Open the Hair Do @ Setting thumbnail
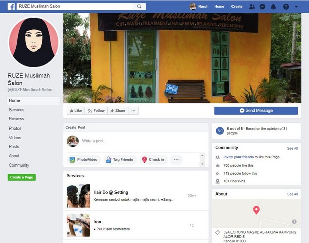309x243 pixels. [79, 196]
